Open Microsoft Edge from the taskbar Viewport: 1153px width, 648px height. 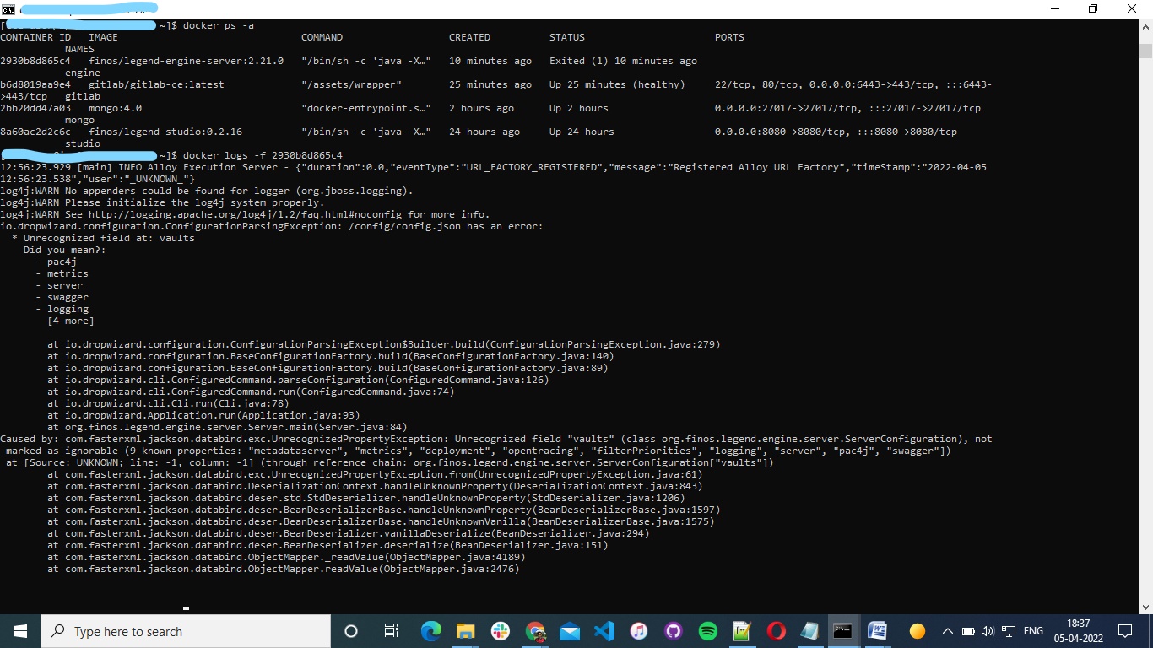431,630
